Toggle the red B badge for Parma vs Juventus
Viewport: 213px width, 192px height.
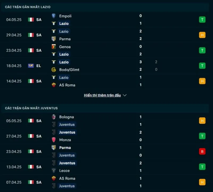pyautogui.click(x=202, y=151)
